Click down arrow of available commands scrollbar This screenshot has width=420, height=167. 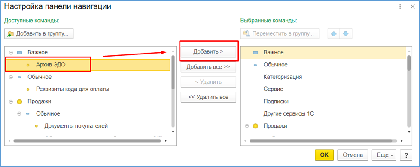coord(173,132)
